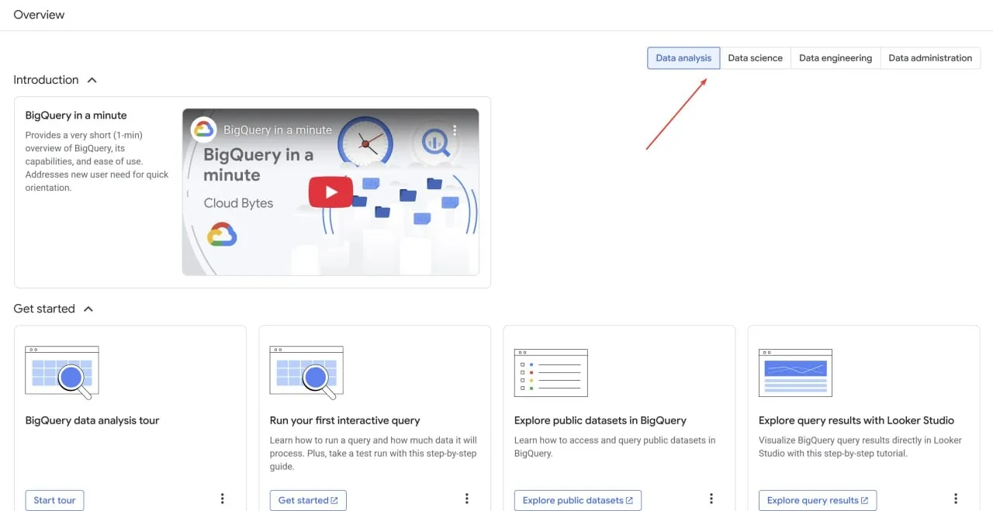Collapse the Introduction section
The width and height of the screenshot is (993, 511).
[92, 80]
